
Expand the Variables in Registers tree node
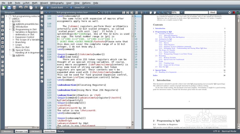(13, 32)
